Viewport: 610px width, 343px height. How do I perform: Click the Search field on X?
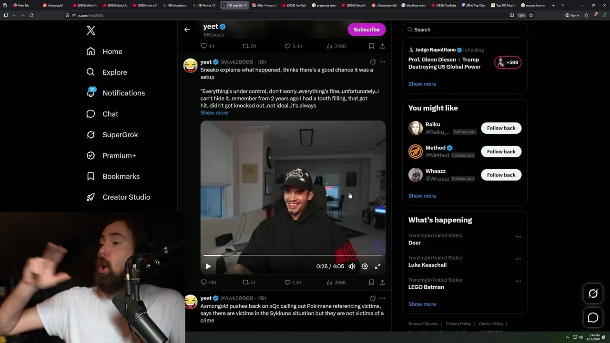pos(465,30)
